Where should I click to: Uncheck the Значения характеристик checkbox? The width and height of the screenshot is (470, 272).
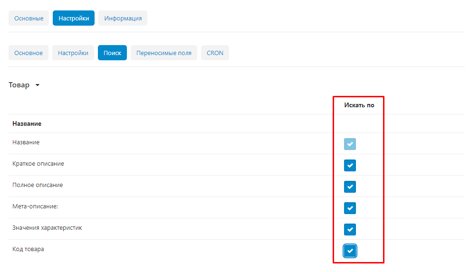pos(350,229)
